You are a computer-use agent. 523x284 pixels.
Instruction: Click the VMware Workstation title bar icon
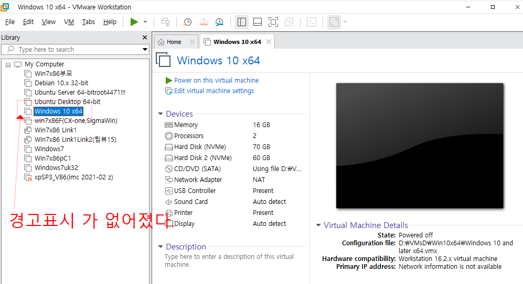click(x=5, y=7)
